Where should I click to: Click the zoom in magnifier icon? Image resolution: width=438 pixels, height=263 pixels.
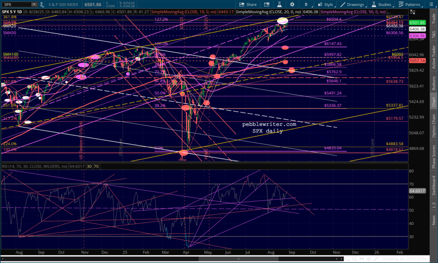coord(354,259)
